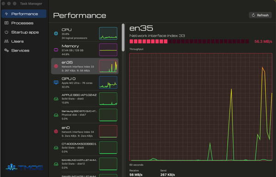The height and width of the screenshot is (177, 276).
Task: Select the en0 network interface item
Action: (85, 131)
